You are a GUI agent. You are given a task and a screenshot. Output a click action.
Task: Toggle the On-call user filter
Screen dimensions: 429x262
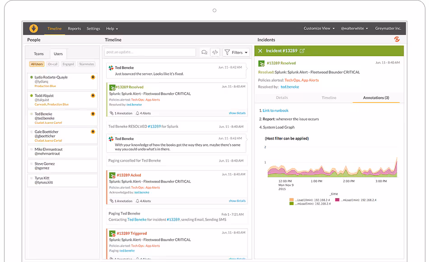pos(53,64)
